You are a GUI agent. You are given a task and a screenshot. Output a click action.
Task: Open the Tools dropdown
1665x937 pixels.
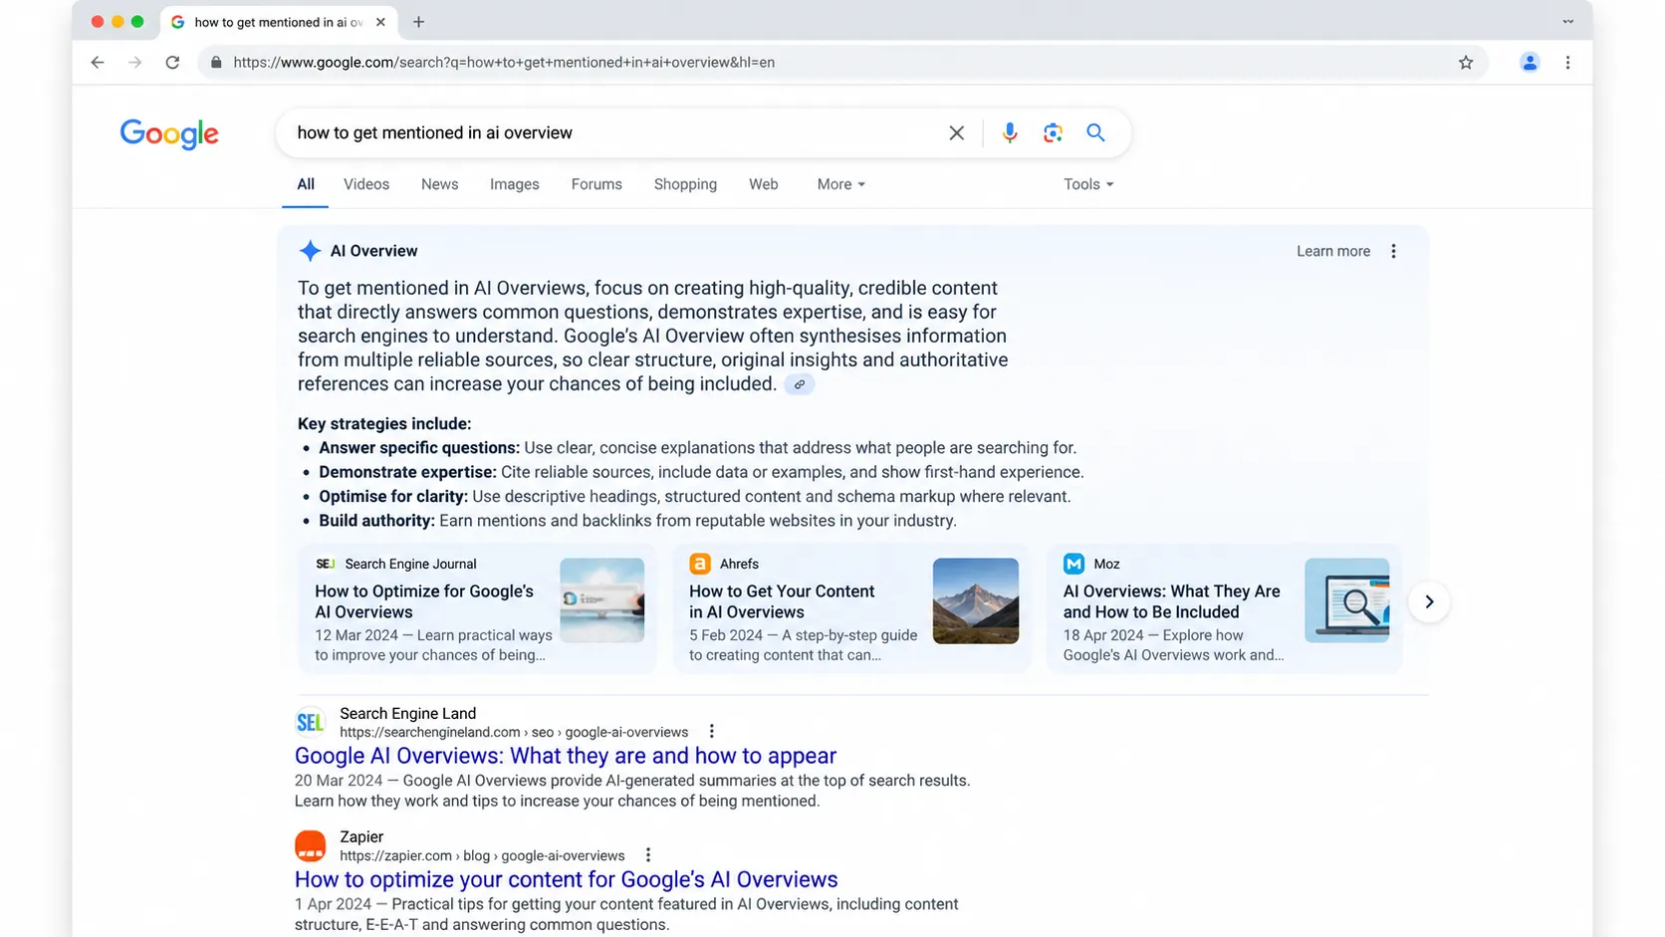(1087, 184)
